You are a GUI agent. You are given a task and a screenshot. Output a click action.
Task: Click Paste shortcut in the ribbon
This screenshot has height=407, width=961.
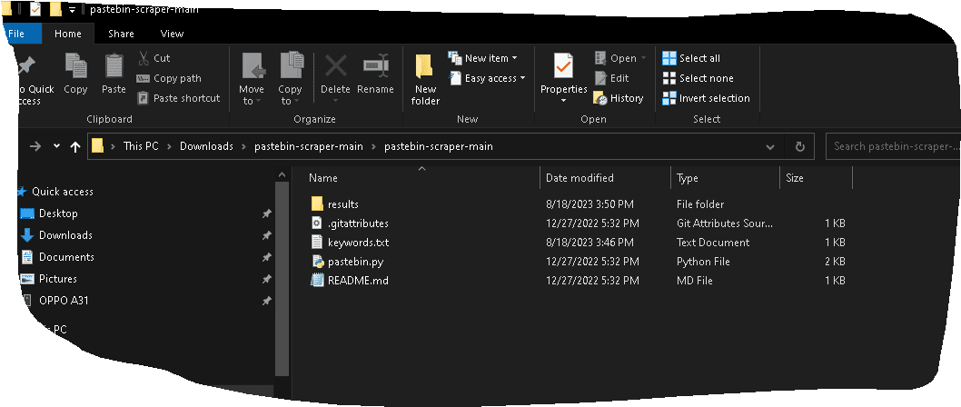tap(178, 98)
